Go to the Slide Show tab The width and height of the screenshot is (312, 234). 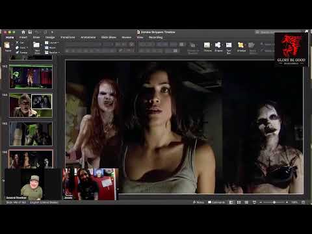click(x=109, y=38)
